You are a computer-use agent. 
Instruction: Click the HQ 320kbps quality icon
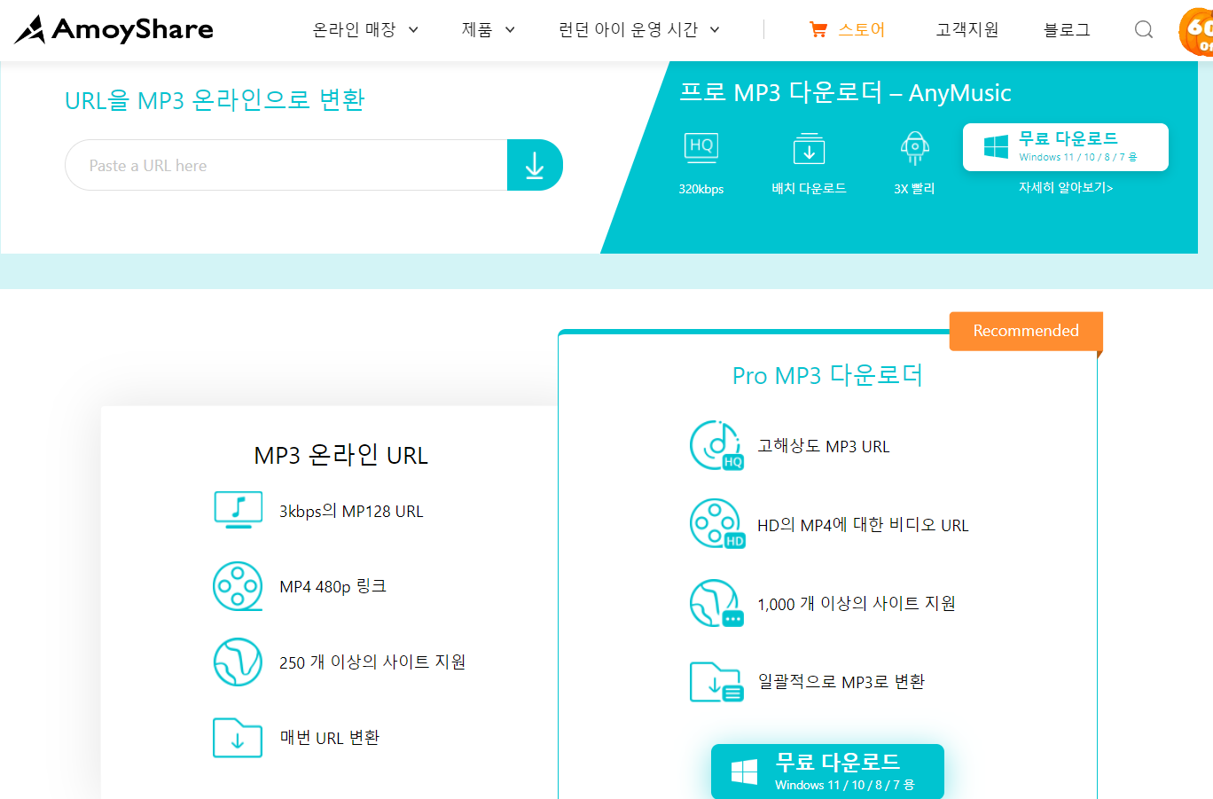tap(701, 148)
